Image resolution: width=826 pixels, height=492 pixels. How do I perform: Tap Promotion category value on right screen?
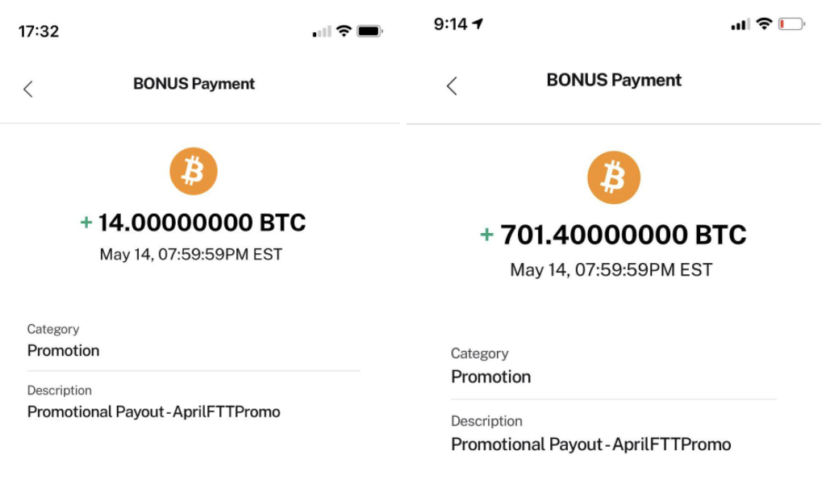tap(491, 377)
